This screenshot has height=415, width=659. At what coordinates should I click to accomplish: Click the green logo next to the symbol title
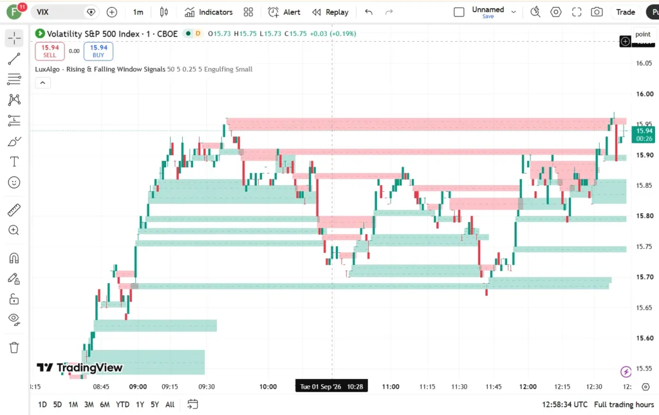[40, 33]
